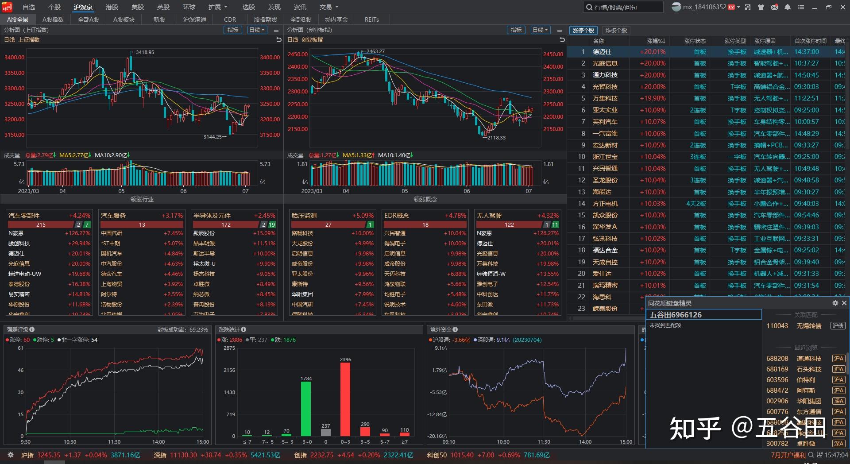Click 指标 button on 上证指数 chart
Viewport: 850px width, 464px height.
233,30
